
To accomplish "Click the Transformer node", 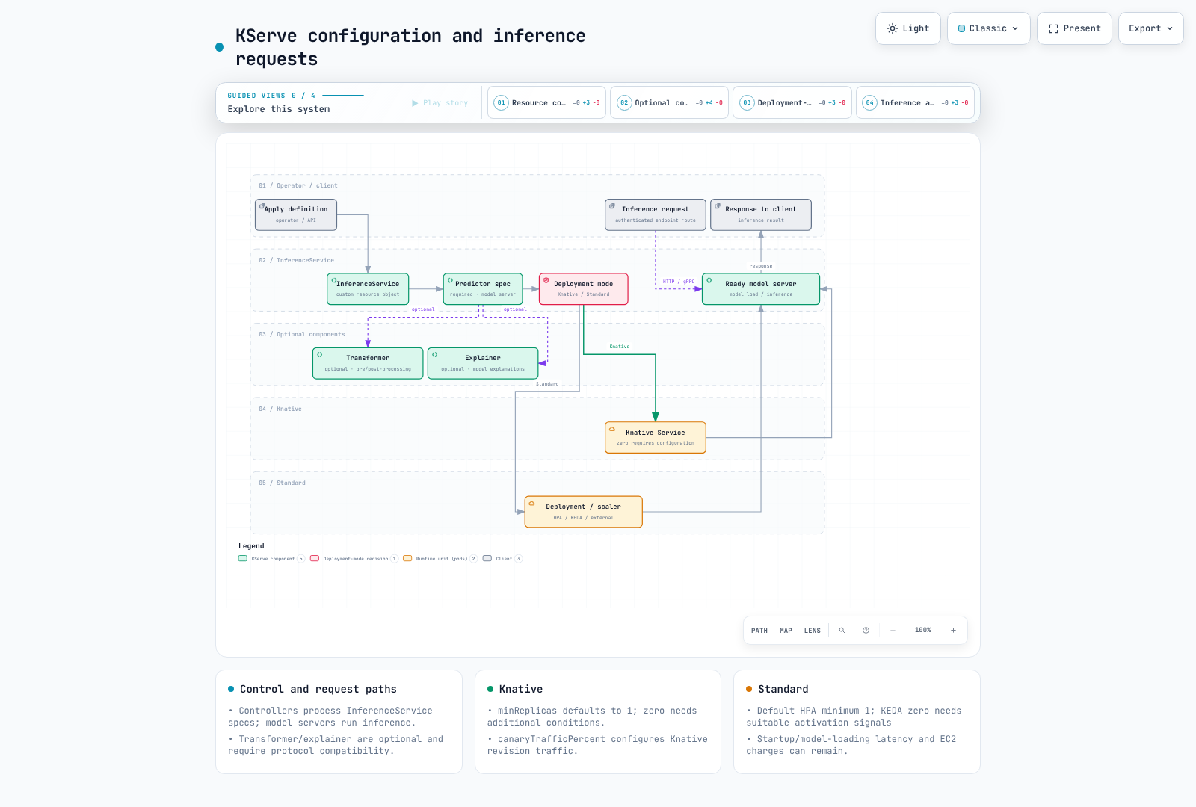I will (x=368, y=363).
